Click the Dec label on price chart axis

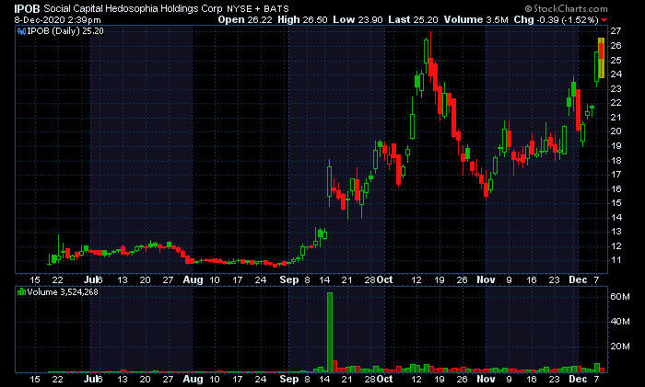[578, 279]
